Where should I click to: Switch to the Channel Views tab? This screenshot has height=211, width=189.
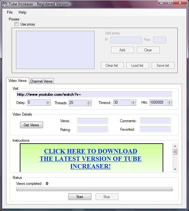41,81
